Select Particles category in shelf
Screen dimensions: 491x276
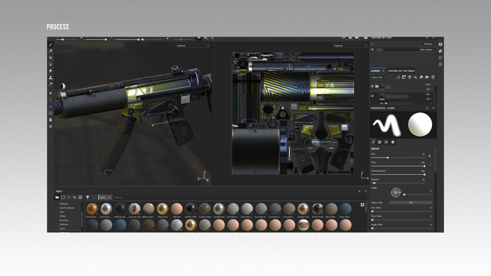pyautogui.click(x=64, y=224)
